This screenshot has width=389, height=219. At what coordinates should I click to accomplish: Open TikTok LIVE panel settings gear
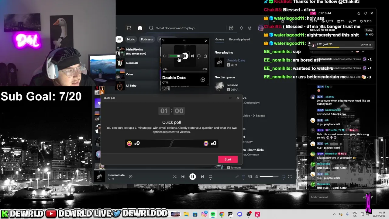coord(366,13)
